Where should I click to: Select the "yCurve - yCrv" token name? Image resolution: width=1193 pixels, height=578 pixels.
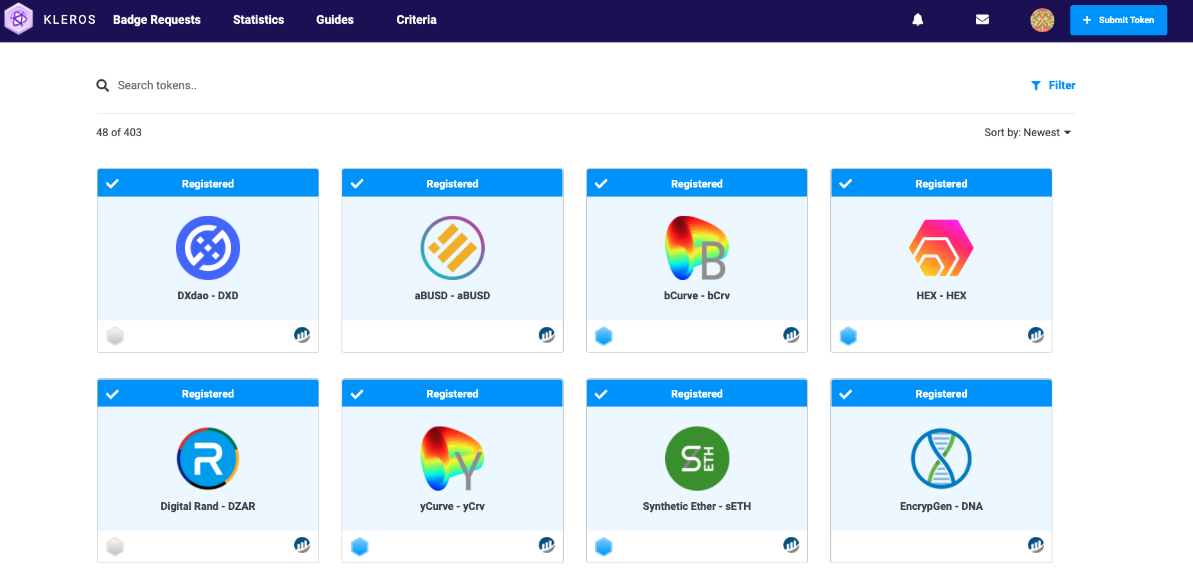tap(453, 506)
